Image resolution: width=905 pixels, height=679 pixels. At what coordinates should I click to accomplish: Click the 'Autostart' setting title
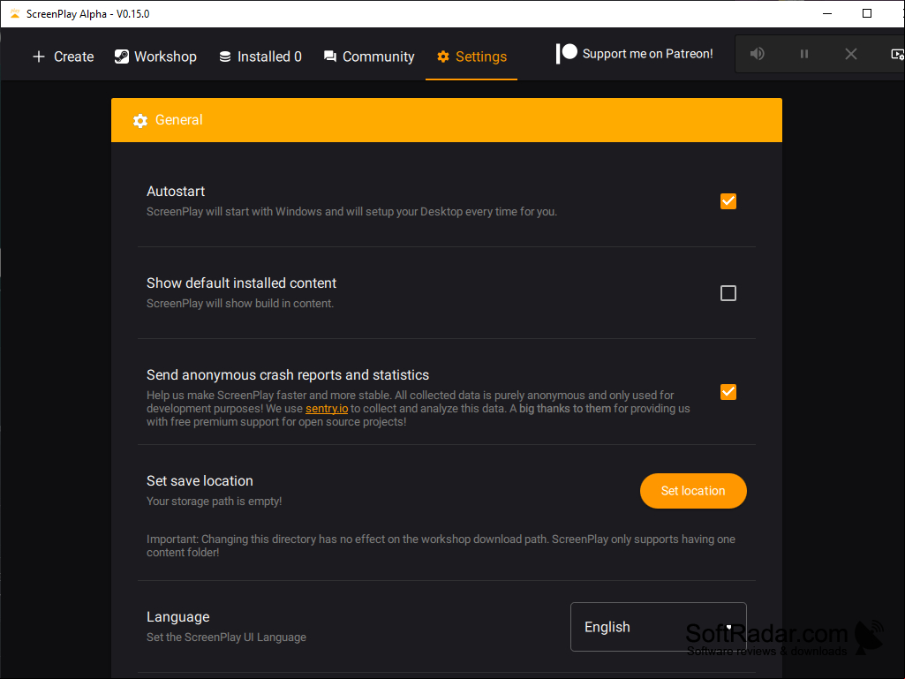176,191
